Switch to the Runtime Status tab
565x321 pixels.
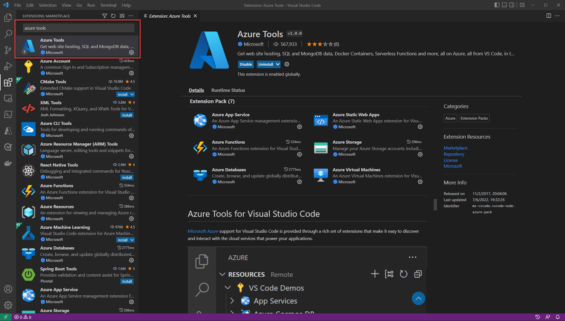coord(228,90)
